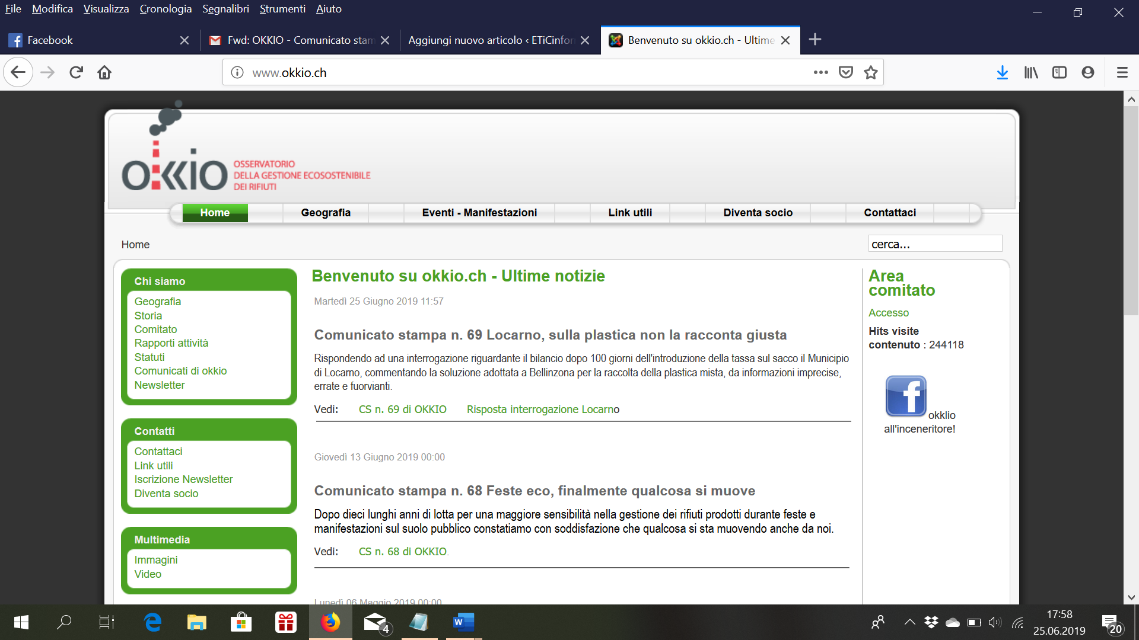1139x640 pixels.
Task: Click the cerca... search field
Action: coord(935,244)
